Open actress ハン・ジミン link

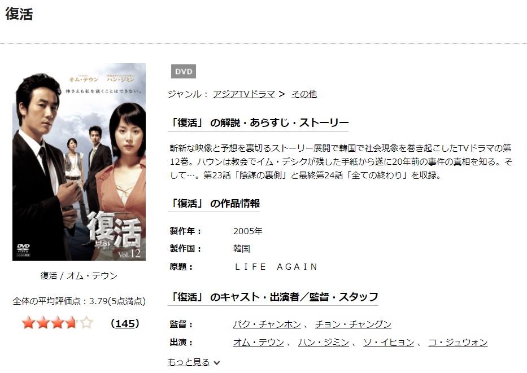point(323,342)
